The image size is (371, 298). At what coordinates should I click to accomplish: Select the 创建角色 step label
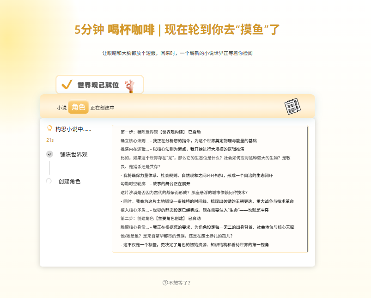pos(70,181)
